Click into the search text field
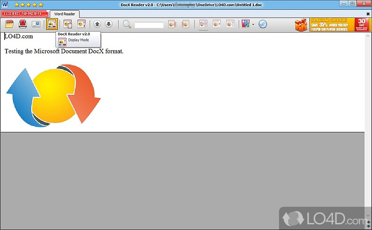Screen dimensions: 372x230 coord(148,25)
